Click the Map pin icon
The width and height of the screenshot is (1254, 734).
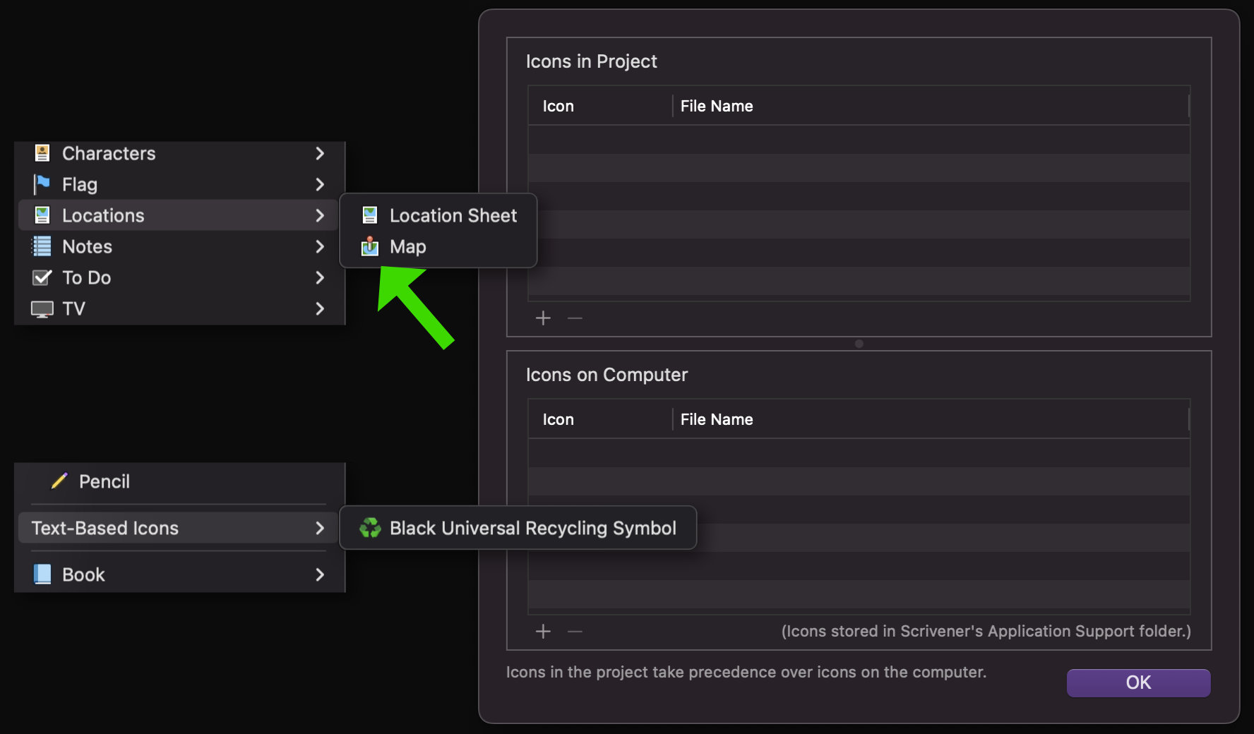click(370, 246)
